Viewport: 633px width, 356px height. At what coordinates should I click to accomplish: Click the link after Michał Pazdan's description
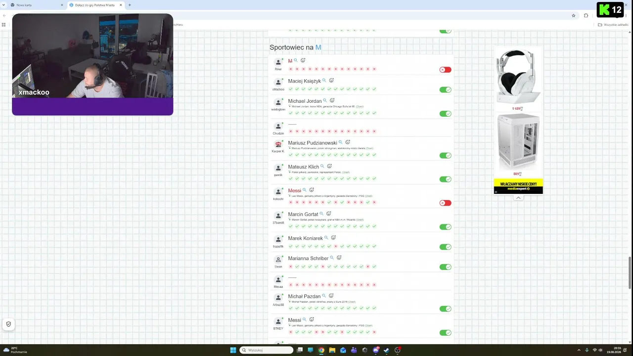(x=352, y=302)
